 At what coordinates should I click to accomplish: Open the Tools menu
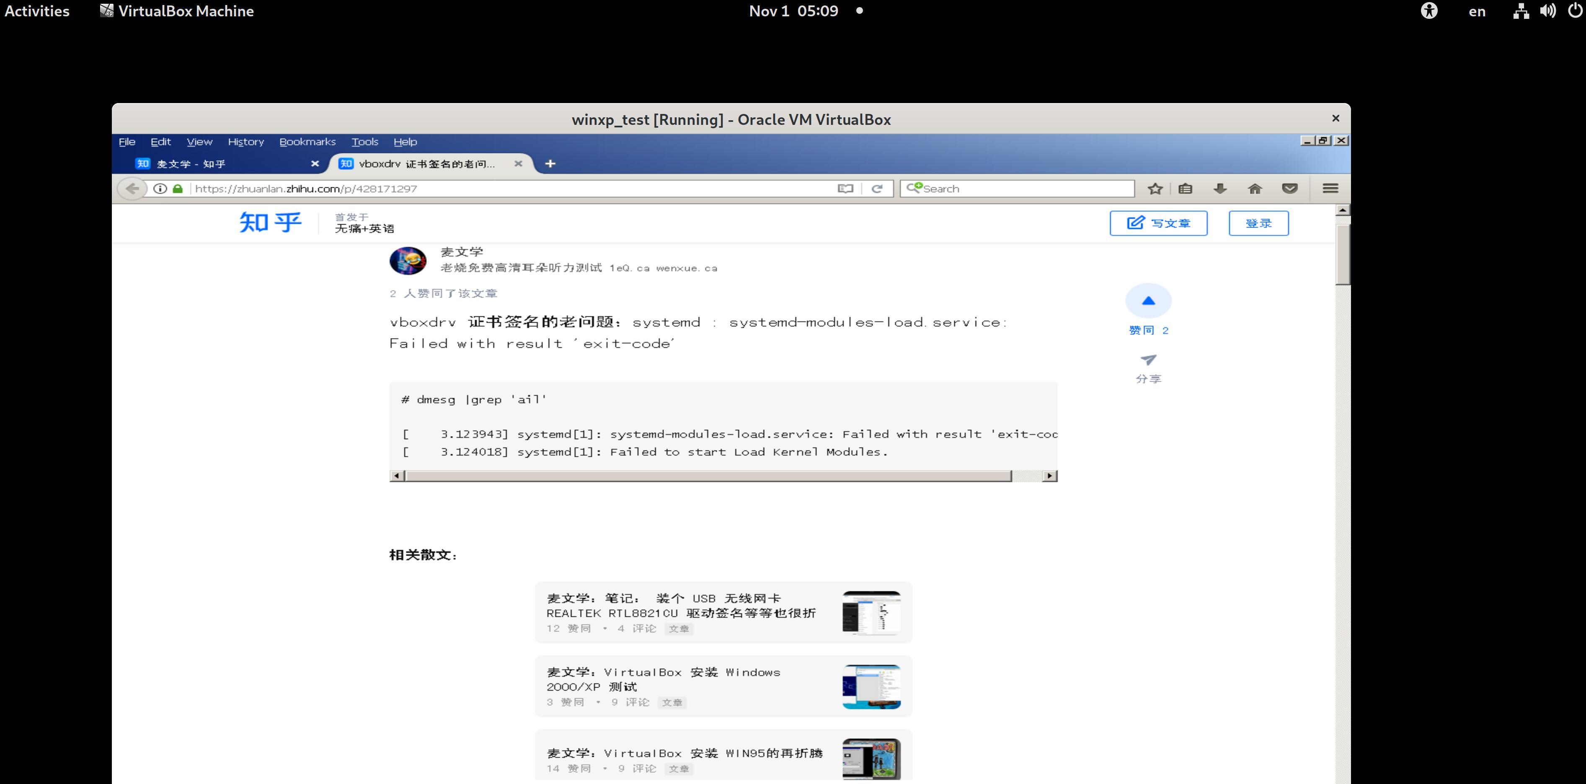(x=364, y=141)
